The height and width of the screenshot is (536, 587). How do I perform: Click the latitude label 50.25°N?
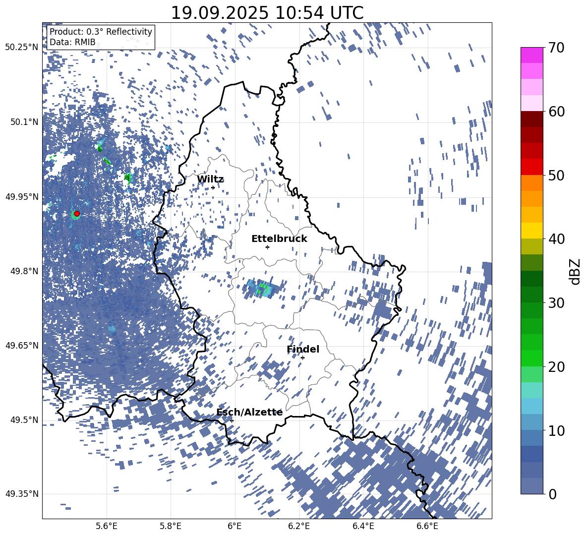22,48
